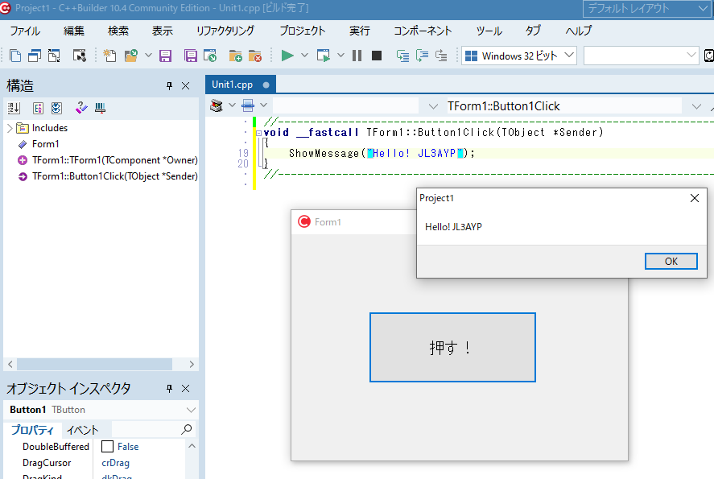The image size is (714, 479).
Task: Open the デフォルト レイアウト dropdown
Action: coord(646,8)
